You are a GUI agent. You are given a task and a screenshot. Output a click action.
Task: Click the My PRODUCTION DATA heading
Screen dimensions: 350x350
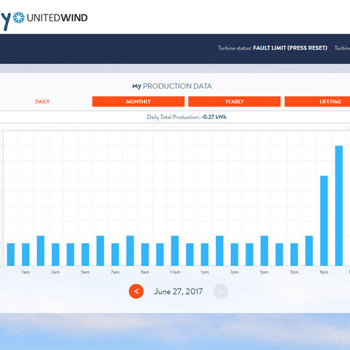coord(172,86)
